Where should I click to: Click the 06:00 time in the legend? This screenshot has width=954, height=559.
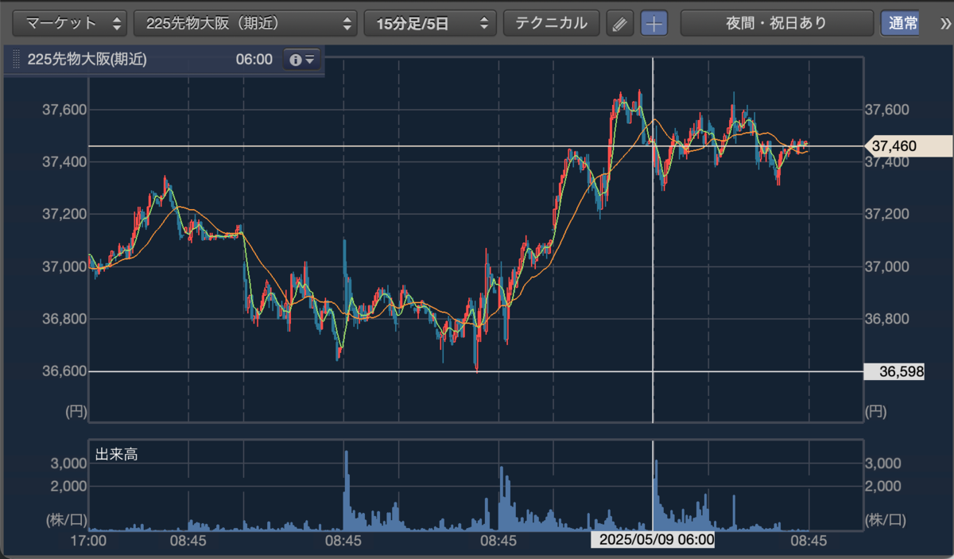(254, 60)
